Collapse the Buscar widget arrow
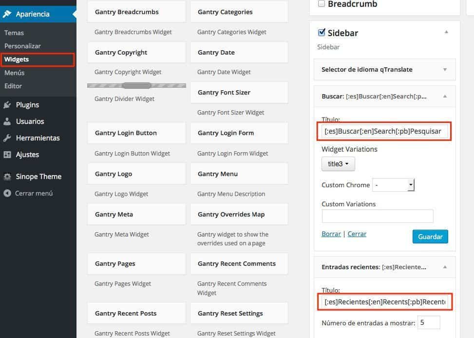This screenshot has width=474, height=338. pyautogui.click(x=445, y=97)
